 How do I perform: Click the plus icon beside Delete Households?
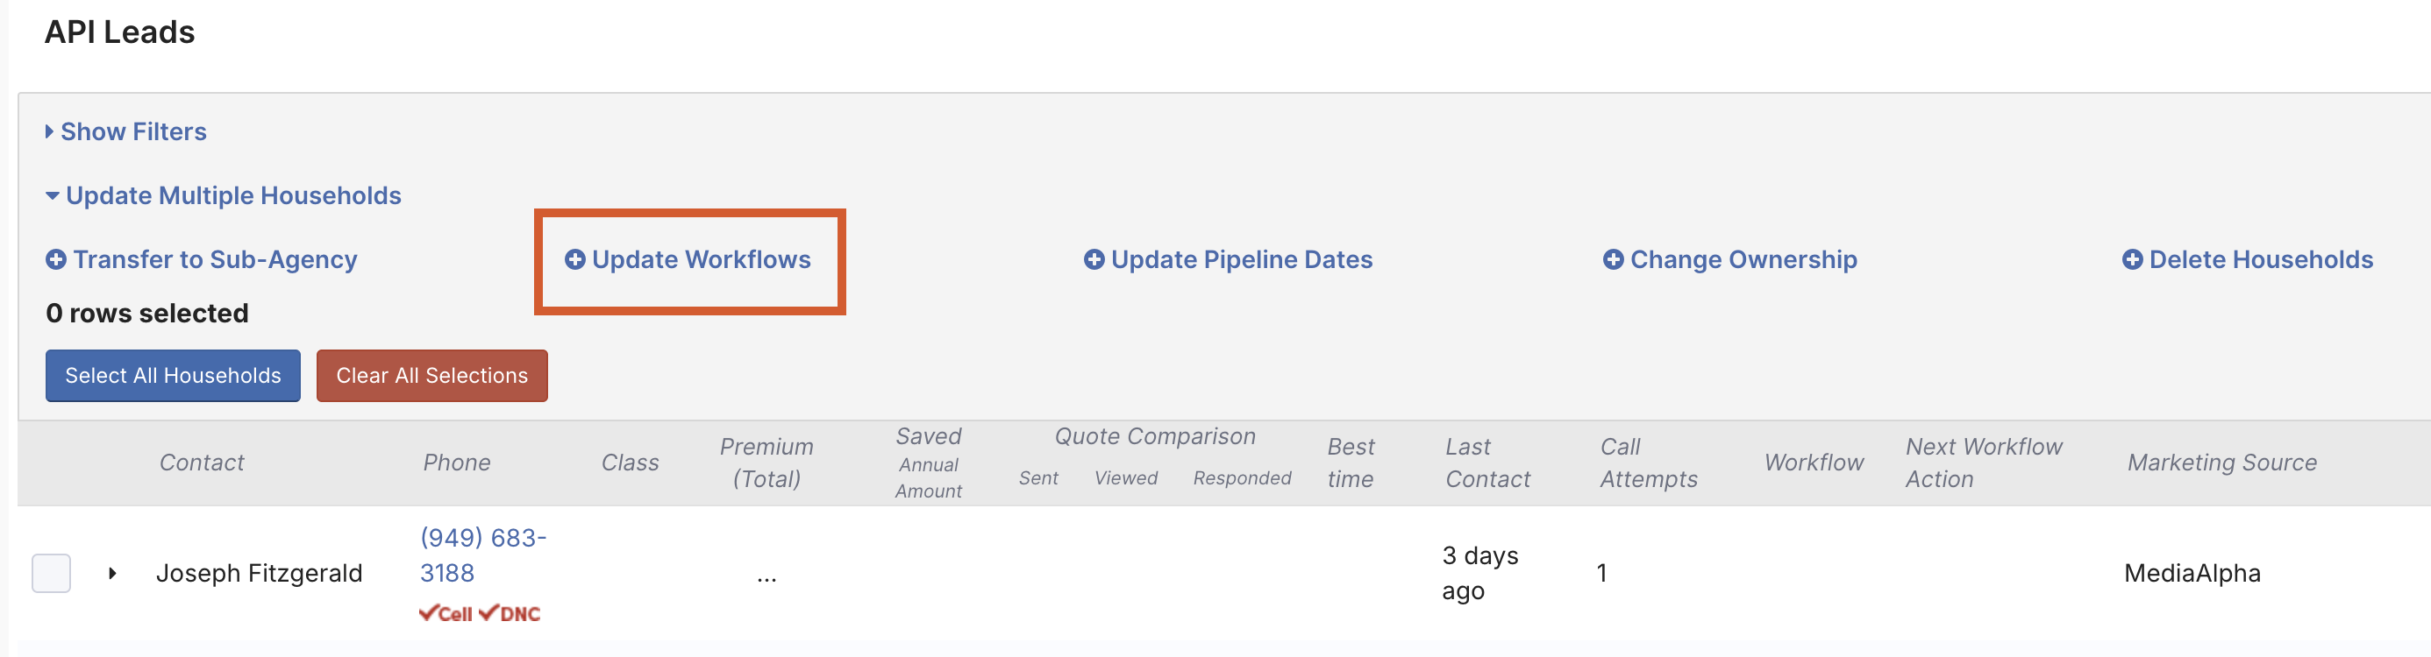[x=2133, y=259]
